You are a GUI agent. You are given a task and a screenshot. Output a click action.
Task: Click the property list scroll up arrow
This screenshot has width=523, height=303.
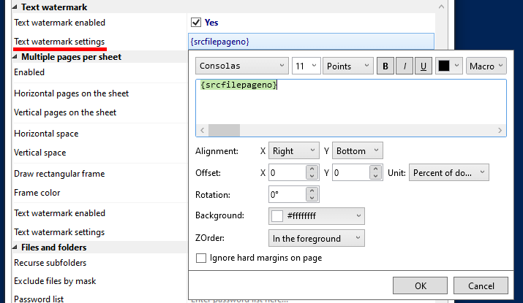[x=441, y=7]
